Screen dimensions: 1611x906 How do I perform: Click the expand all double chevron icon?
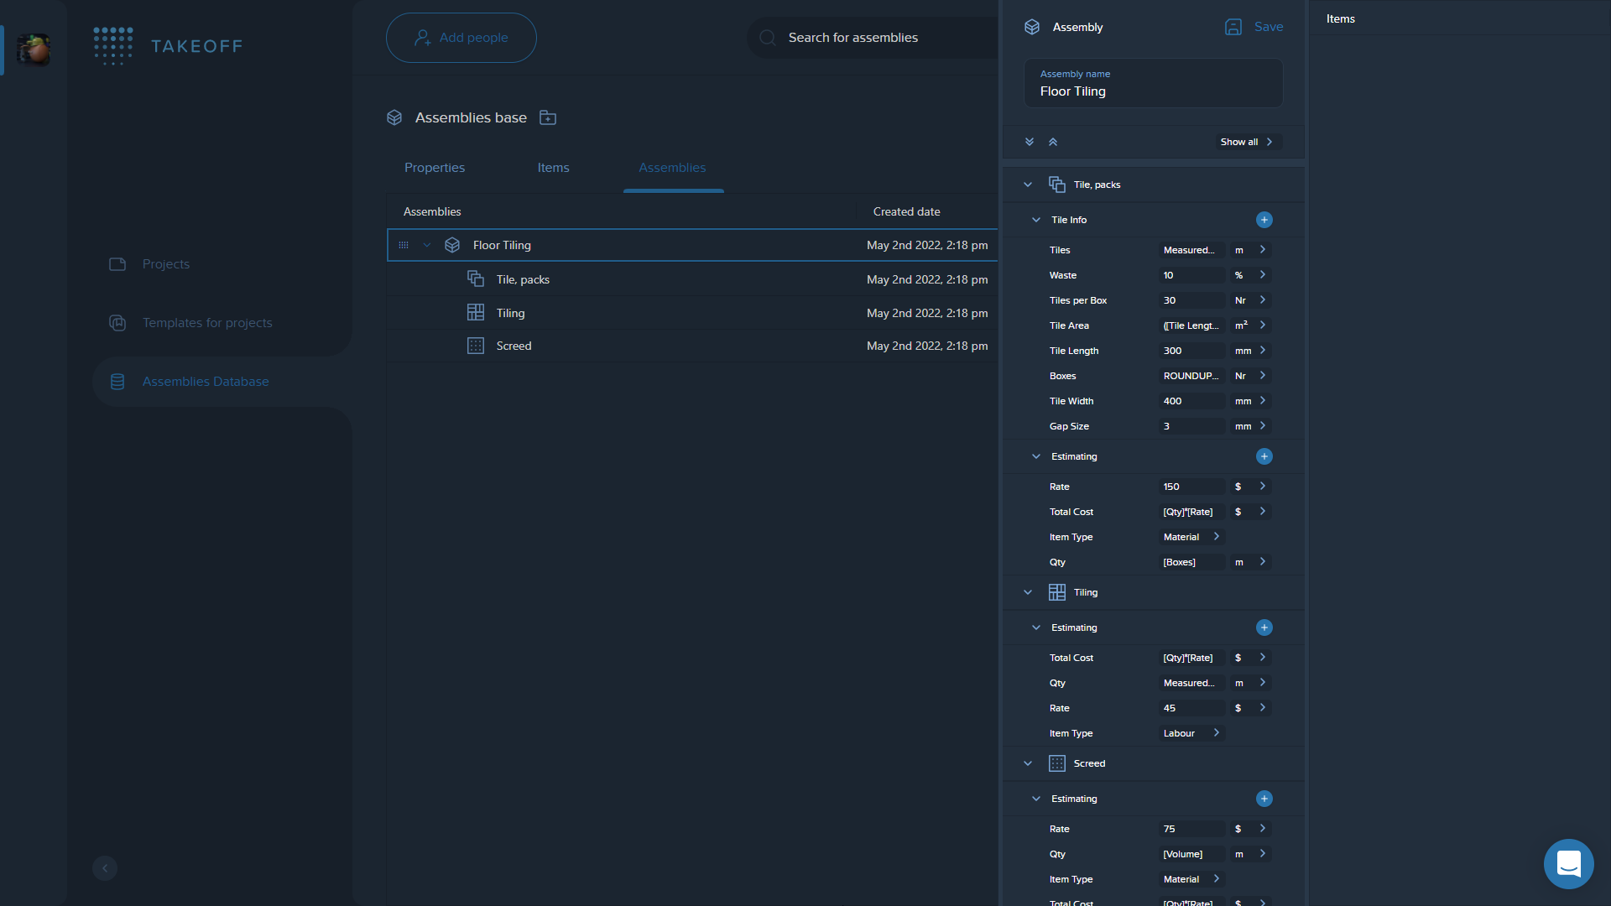[1030, 142]
